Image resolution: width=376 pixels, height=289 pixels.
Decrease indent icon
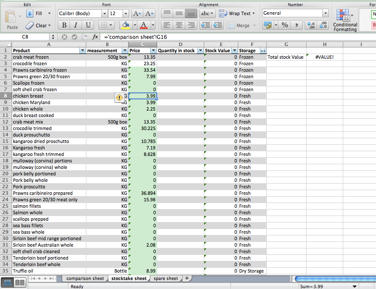point(205,25)
